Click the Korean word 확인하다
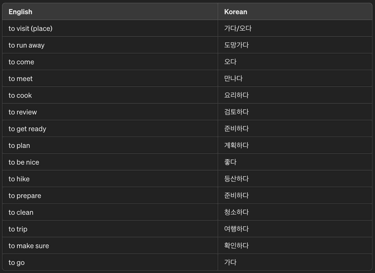Image resolution: width=375 pixels, height=273 pixels. 237,246
